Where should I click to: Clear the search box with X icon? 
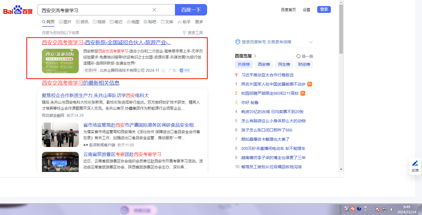[154, 10]
